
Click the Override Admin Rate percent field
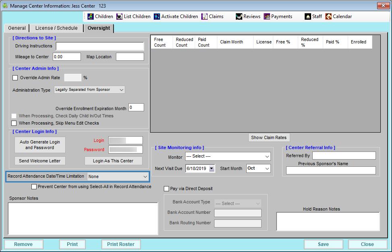[73, 78]
